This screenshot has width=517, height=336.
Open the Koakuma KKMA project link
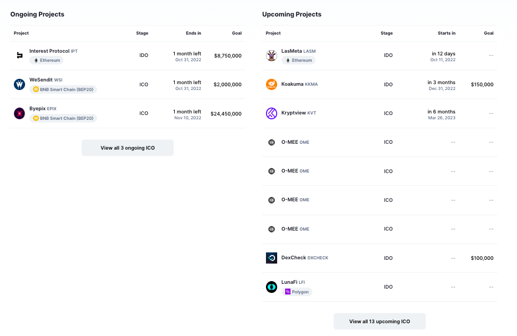(x=300, y=84)
